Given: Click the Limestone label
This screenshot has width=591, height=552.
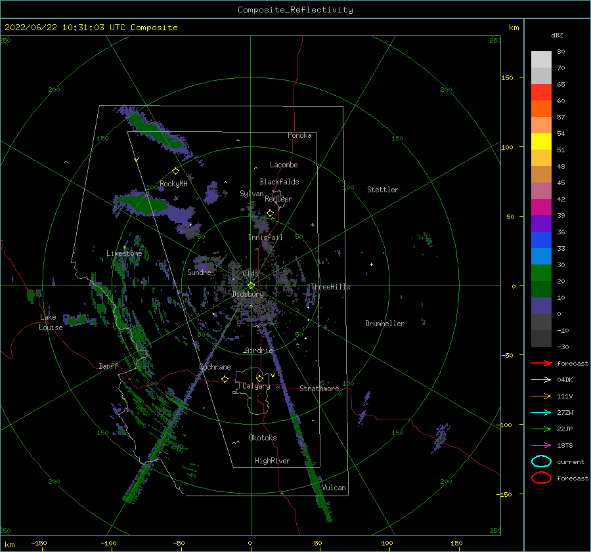Looking at the screenshot, I should (124, 253).
